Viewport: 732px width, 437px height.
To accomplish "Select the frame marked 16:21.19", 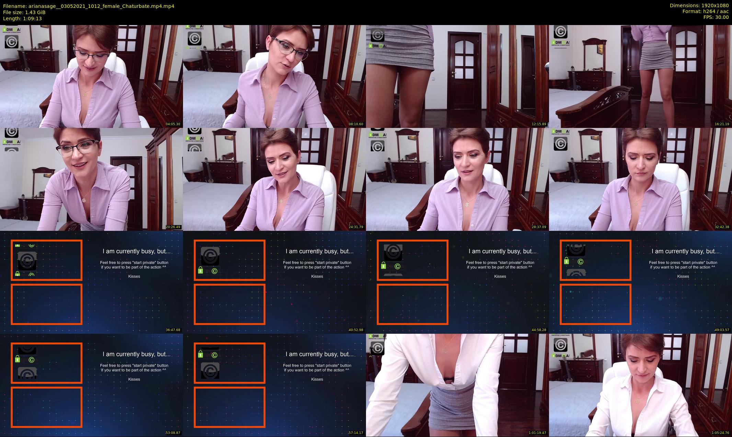I will point(640,76).
